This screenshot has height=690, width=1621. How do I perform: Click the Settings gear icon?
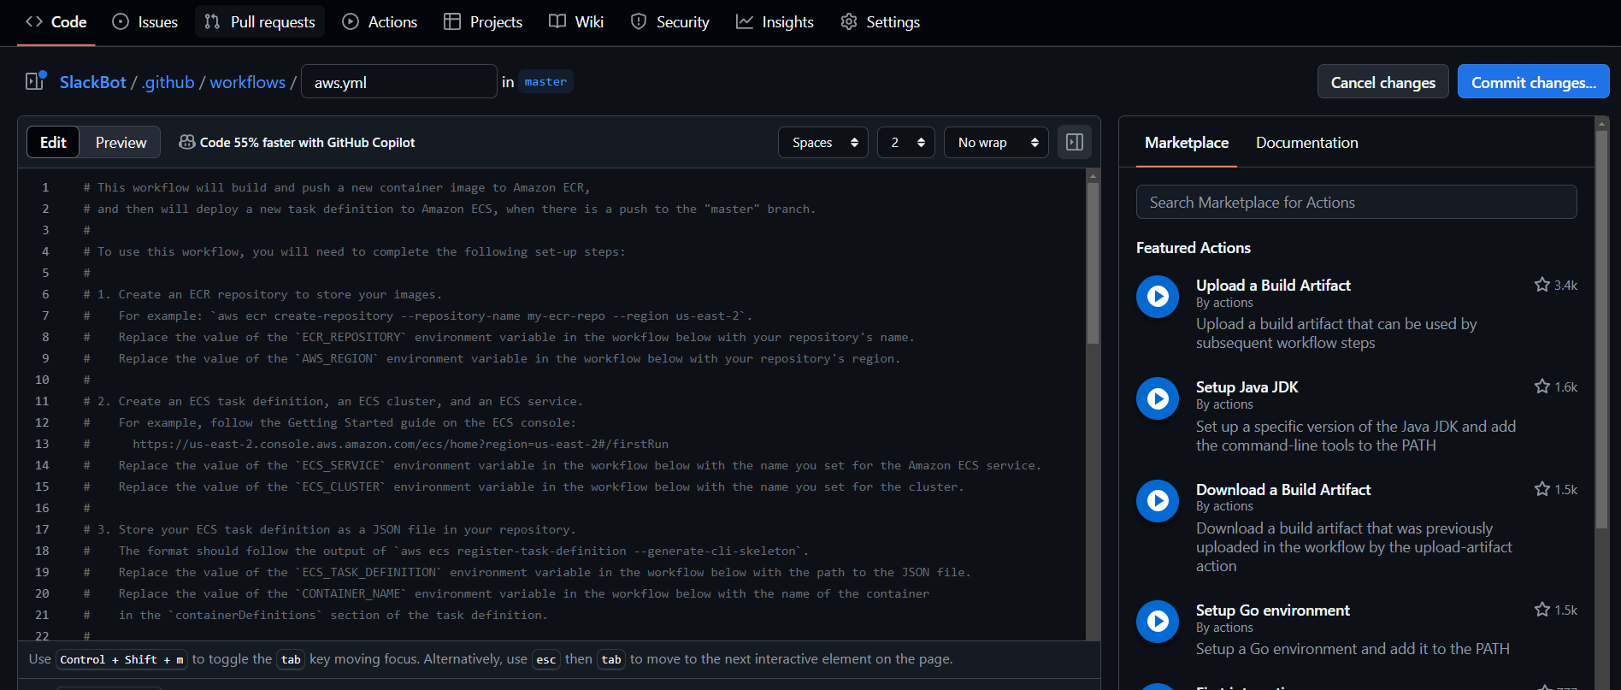click(849, 21)
